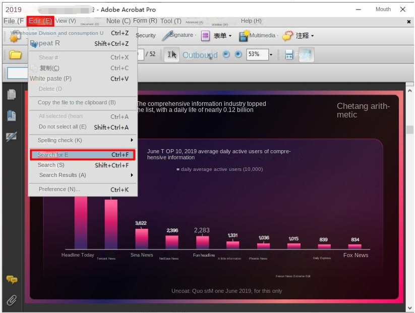The width and height of the screenshot is (415, 313).
Task: Click Copy the file to the clipboard
Action: (x=77, y=102)
